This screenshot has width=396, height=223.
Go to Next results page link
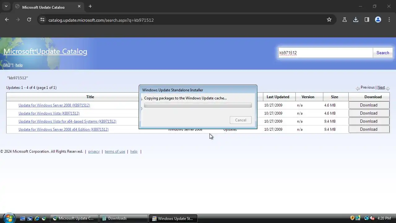381,87
